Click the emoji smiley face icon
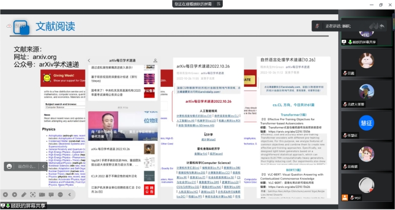The image size is (395, 210). [9, 166]
